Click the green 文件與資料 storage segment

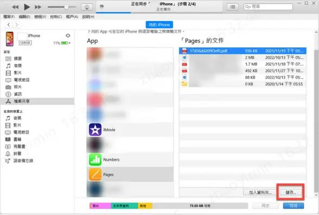click(x=124, y=206)
